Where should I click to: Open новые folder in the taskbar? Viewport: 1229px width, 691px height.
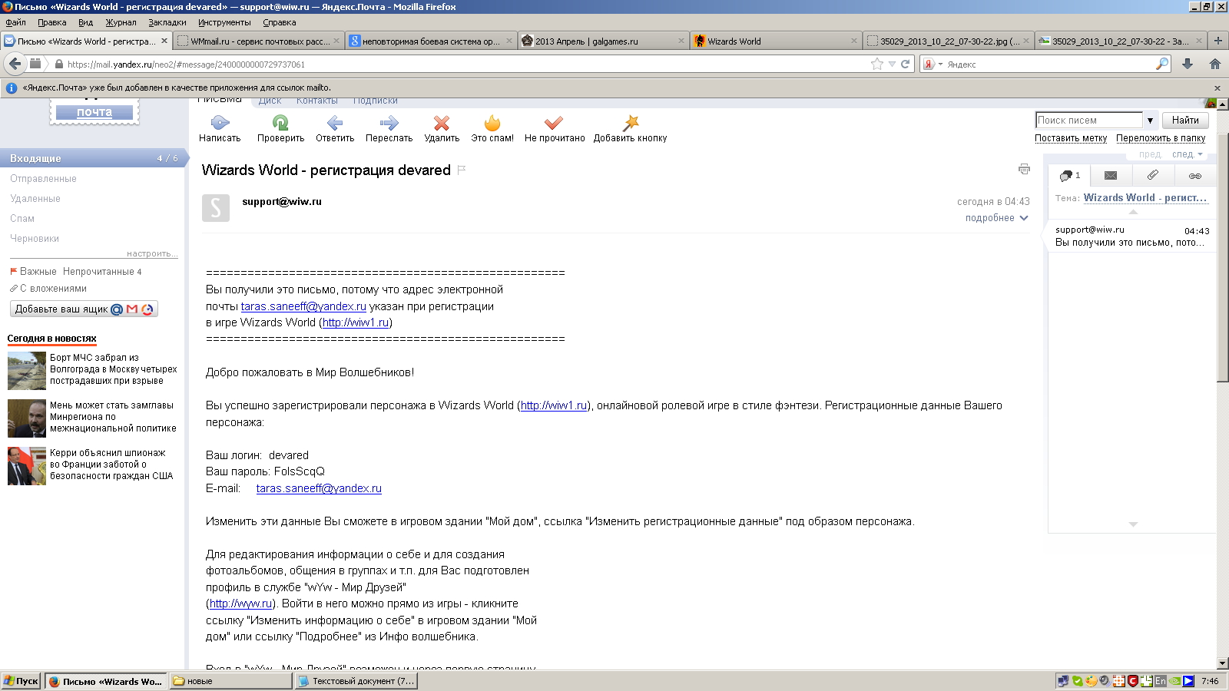coord(230,681)
